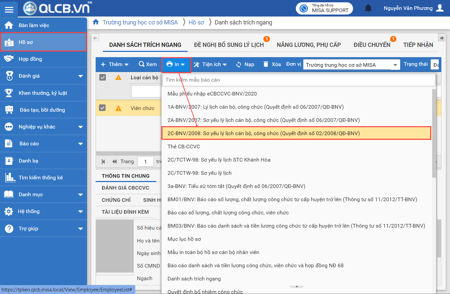Open the Đơn vị dropdown
450x294 pixels.
tap(395, 65)
